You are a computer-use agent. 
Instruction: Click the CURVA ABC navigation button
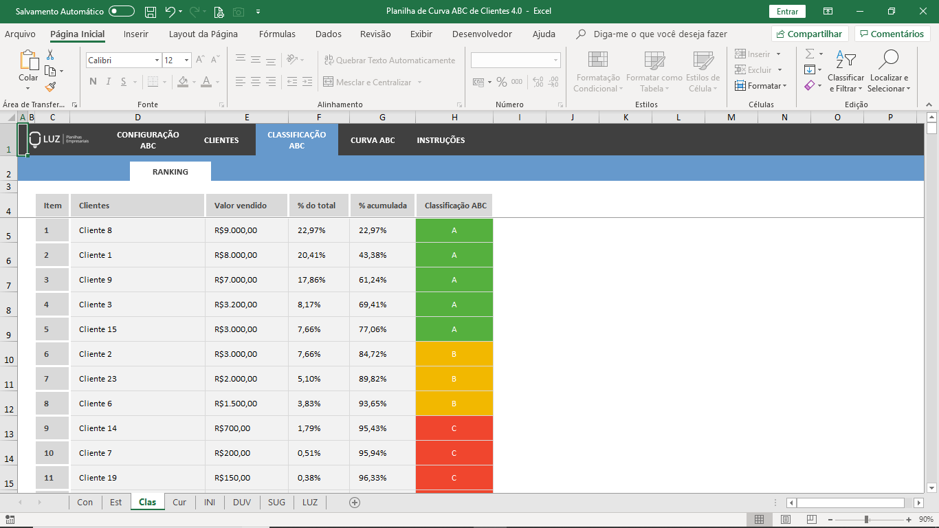coord(373,140)
